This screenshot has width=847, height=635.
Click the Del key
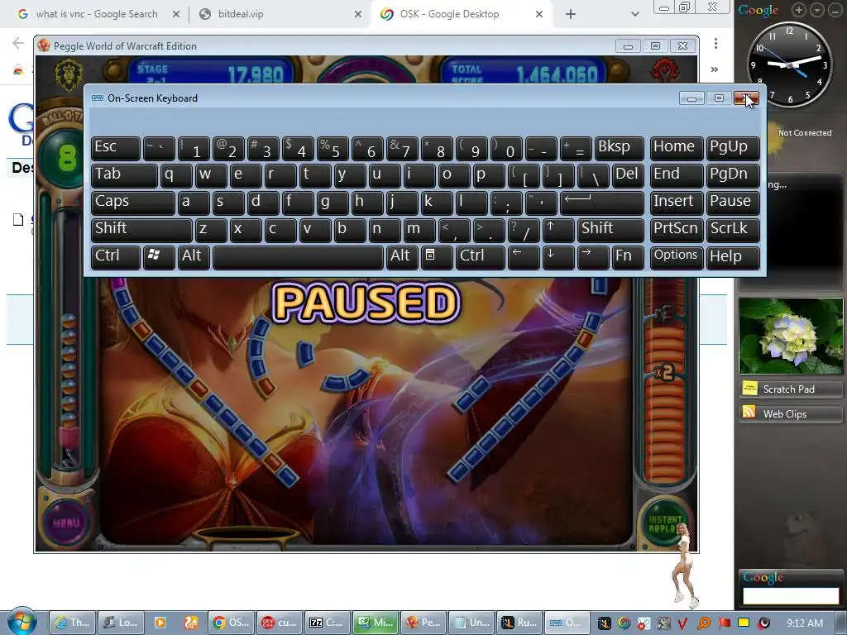click(629, 175)
